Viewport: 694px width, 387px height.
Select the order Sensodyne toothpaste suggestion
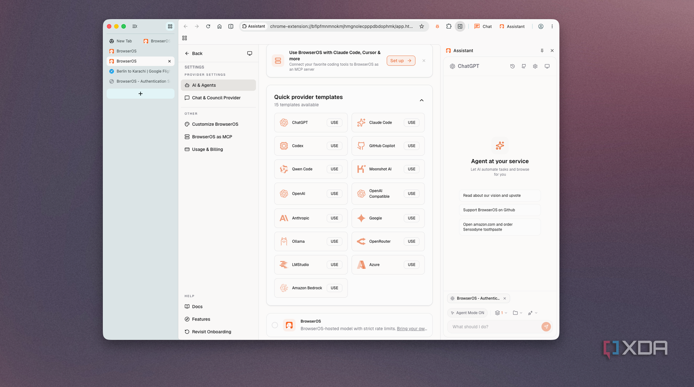pyautogui.click(x=500, y=227)
